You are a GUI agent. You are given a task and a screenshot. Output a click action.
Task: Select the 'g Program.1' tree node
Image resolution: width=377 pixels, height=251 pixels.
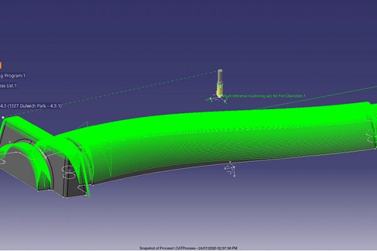13,76
